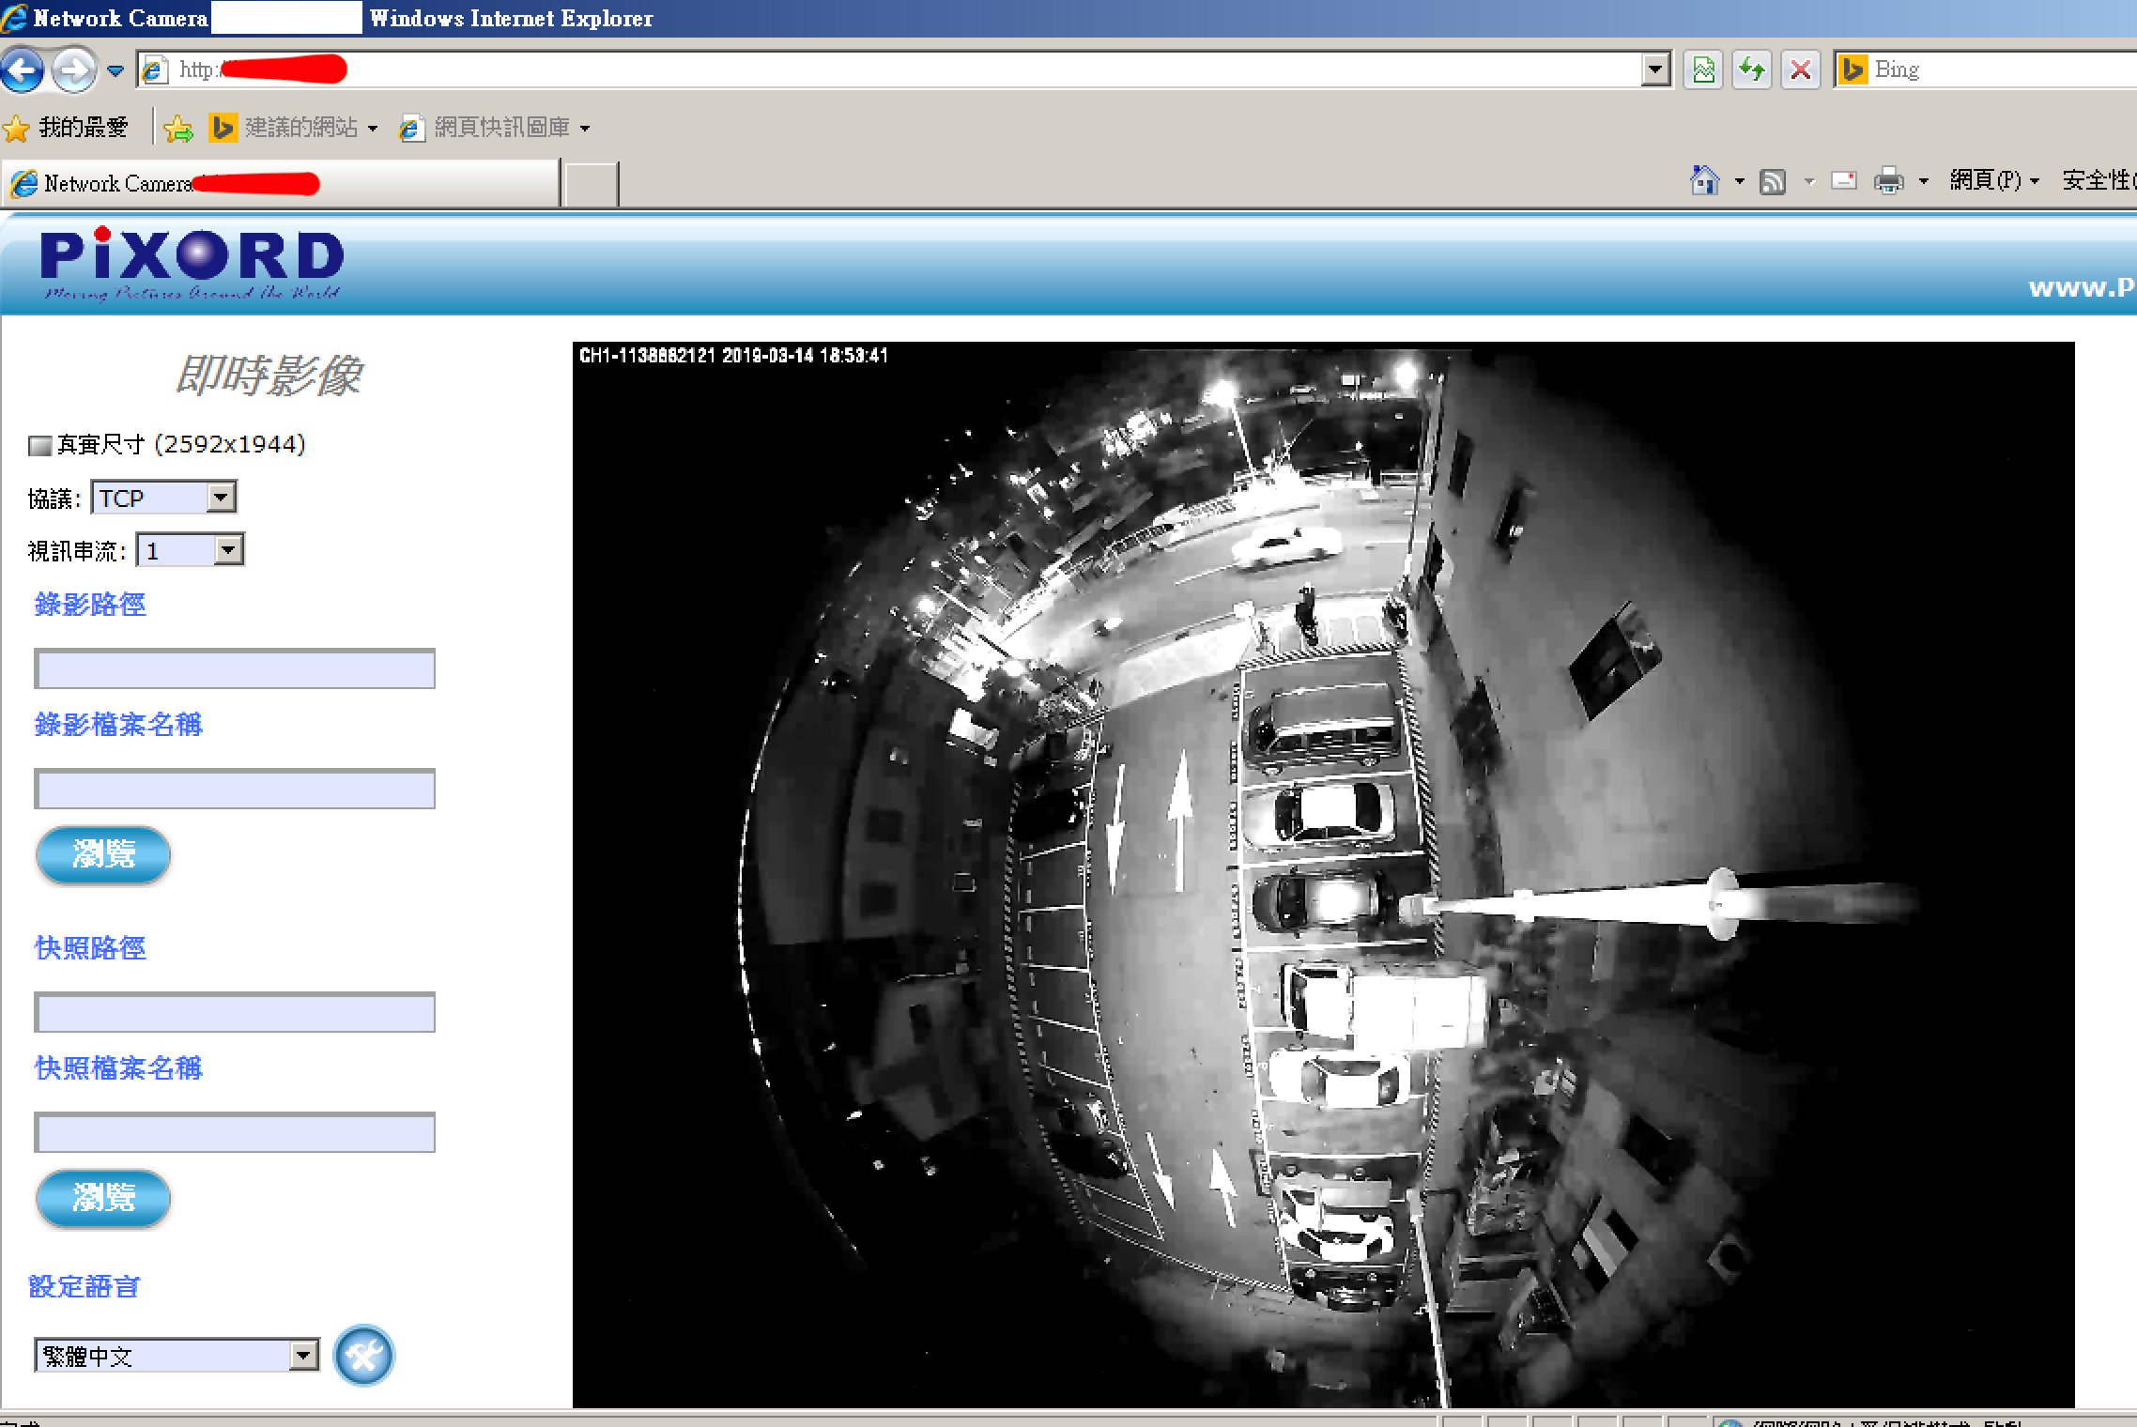Screen dimensions: 2137x1427
Task: Click the 錄影檔案名稱 recording filename field
Action: [235, 789]
